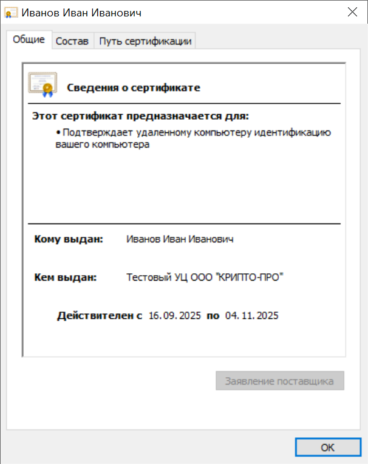The width and height of the screenshot is (368, 464).
Task: Click the small certificate icon in title bar
Action: (12, 13)
